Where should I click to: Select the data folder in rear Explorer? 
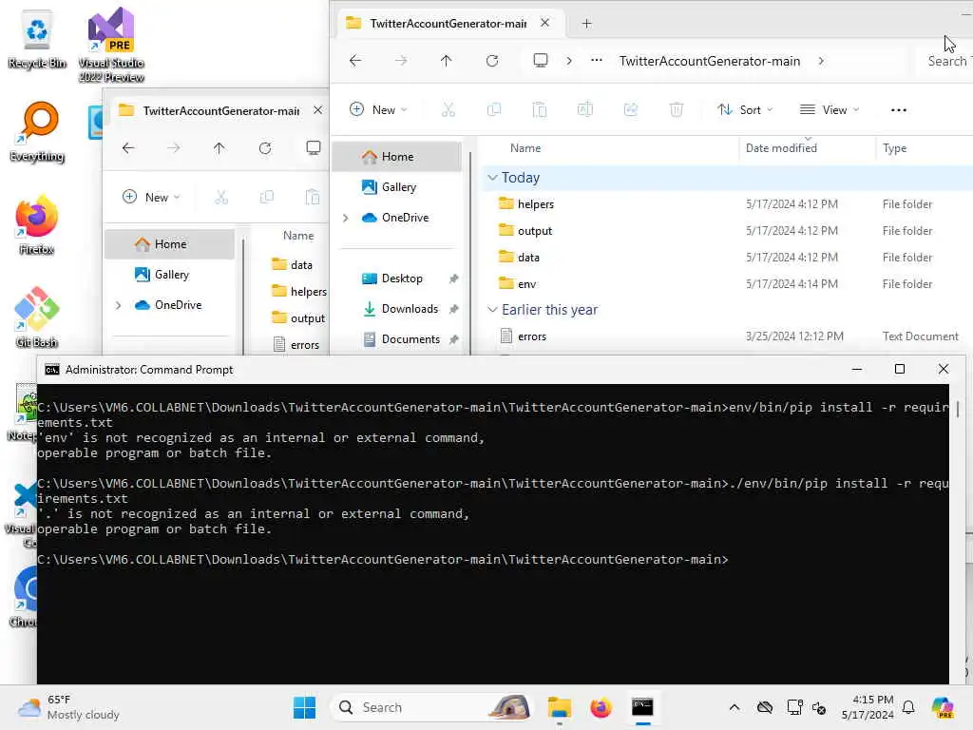point(301,265)
